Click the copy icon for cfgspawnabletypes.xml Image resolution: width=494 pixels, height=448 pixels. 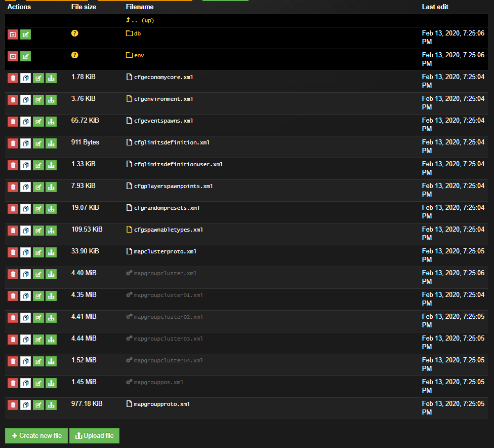tap(25, 231)
